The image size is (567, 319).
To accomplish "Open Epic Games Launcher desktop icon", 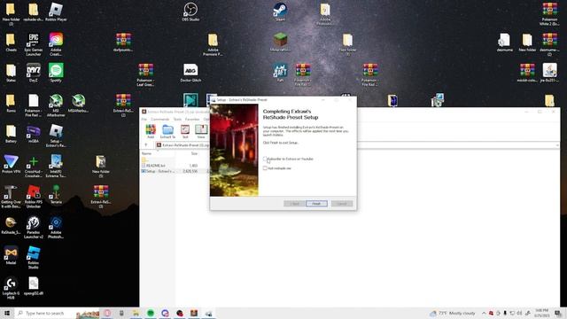I will [34, 44].
